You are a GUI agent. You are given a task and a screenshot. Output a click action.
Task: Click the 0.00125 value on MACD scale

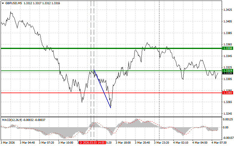pyautogui.click(x=227, y=119)
